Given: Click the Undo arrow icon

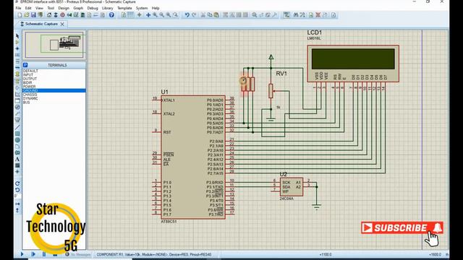Looking at the screenshot, I should tap(187, 15).
